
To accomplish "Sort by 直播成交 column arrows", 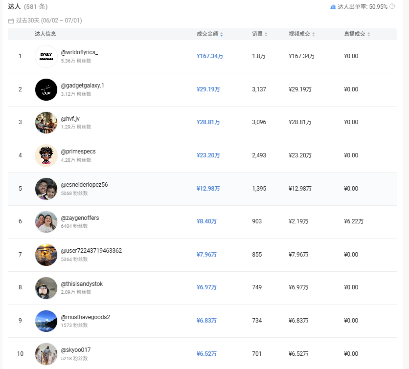I will (368, 34).
